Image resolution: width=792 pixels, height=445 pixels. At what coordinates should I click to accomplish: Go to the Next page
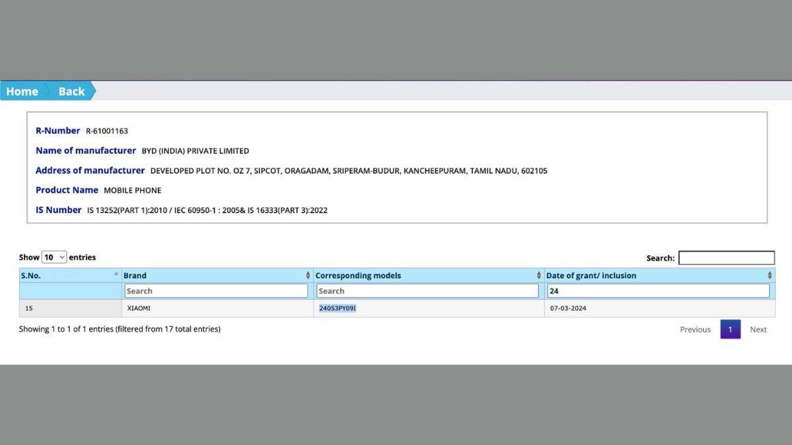[x=758, y=330]
